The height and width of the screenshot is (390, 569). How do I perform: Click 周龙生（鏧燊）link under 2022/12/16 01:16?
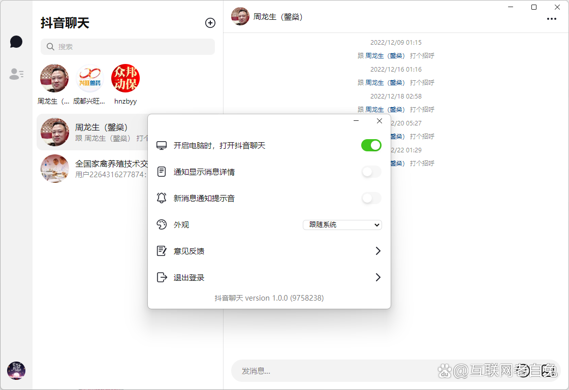pyautogui.click(x=385, y=83)
